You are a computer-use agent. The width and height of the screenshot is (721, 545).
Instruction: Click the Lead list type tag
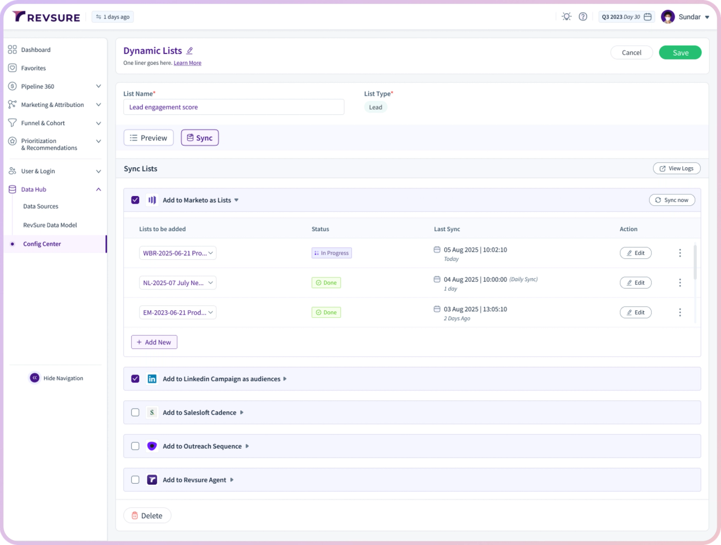[375, 107]
